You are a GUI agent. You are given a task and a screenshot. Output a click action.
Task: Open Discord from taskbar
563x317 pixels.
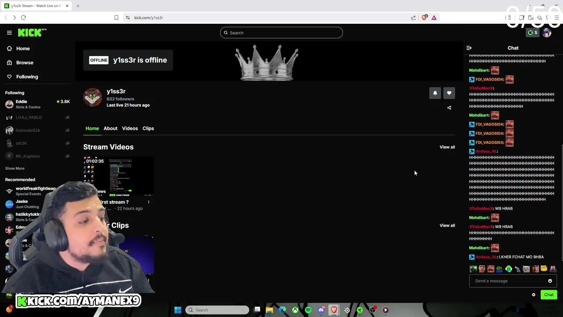(x=321, y=310)
